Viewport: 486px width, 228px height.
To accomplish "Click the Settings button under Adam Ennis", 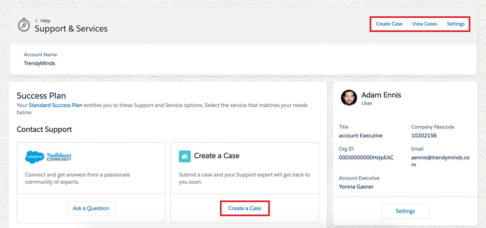I will click(x=405, y=211).
